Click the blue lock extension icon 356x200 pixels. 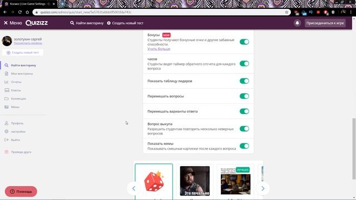click(304, 13)
